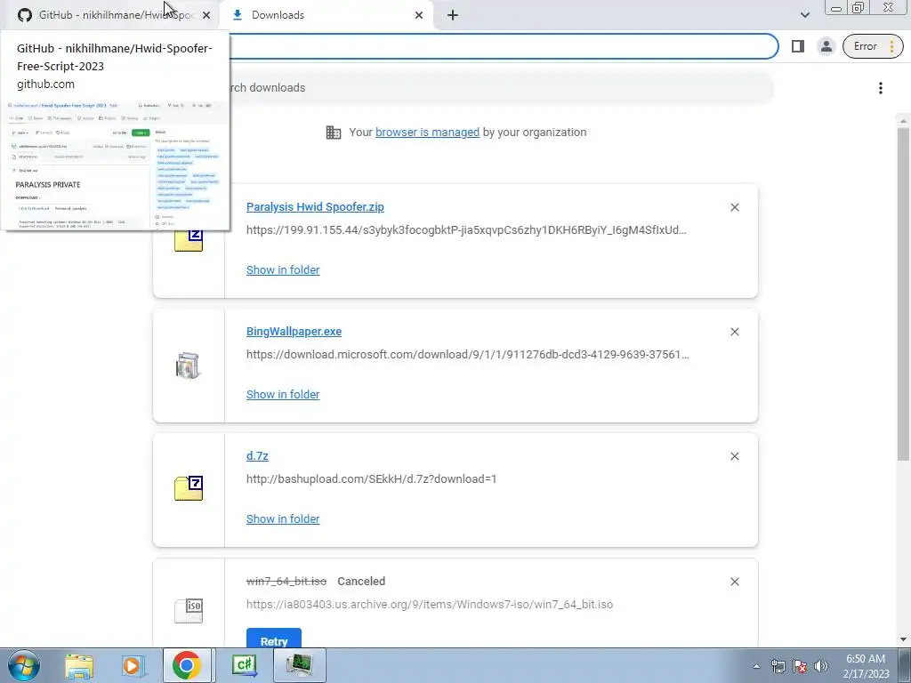
Task: Remove BingWallpaper.exe from downloads list
Action: point(734,332)
